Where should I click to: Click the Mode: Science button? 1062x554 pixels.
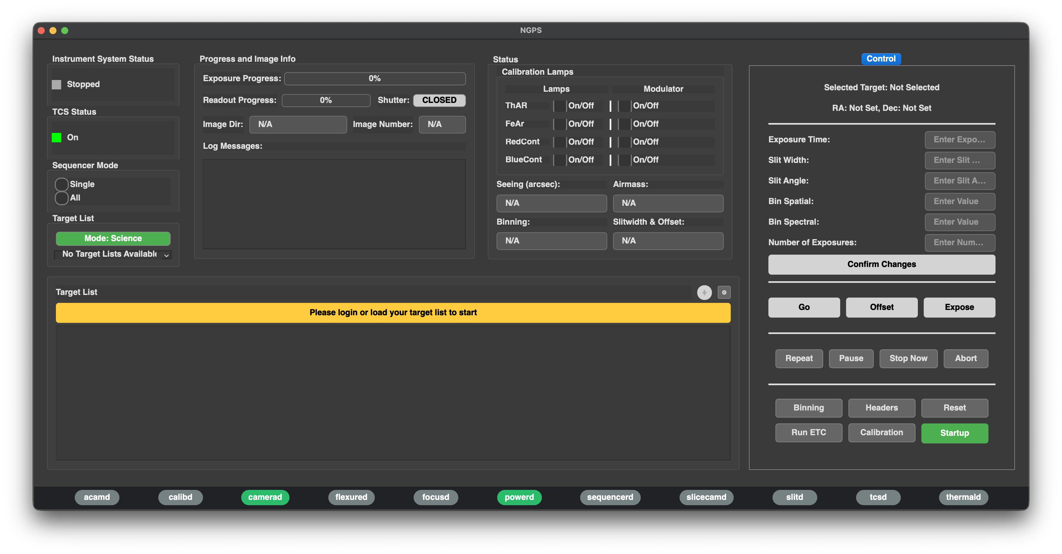pos(113,239)
